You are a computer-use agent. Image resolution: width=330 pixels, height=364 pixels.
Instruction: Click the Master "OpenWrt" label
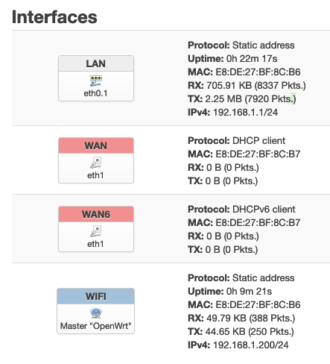point(95,326)
